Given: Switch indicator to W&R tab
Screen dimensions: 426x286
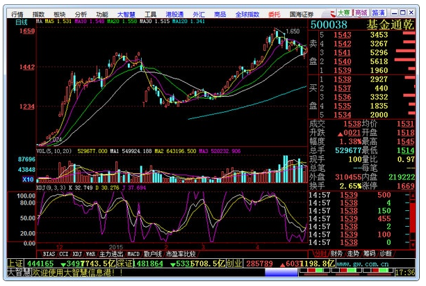Looking at the screenshot, I should 90,254.
